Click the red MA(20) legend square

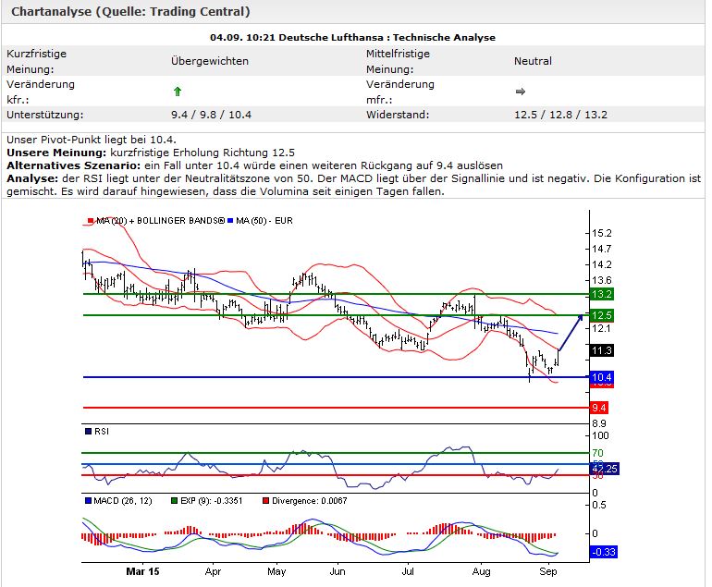[x=91, y=221]
